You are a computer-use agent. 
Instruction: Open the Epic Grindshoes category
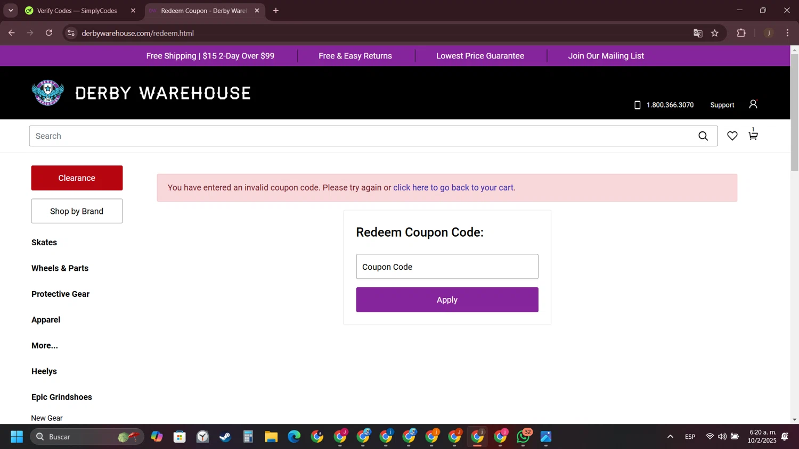pos(62,397)
